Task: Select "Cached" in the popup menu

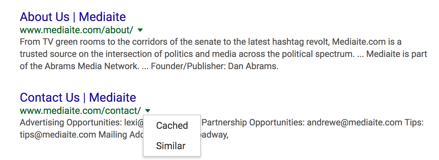Action: (172, 126)
